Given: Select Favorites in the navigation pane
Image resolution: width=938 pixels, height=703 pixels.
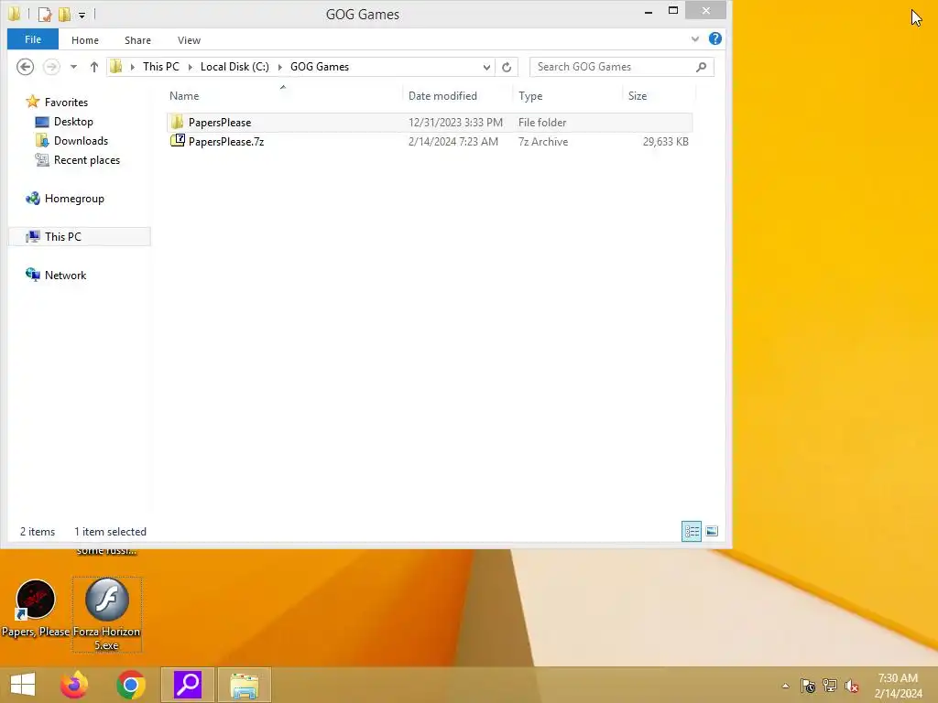Looking at the screenshot, I should (x=57, y=103).
